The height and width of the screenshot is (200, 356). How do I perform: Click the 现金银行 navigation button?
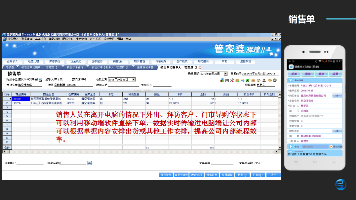pos(76,61)
